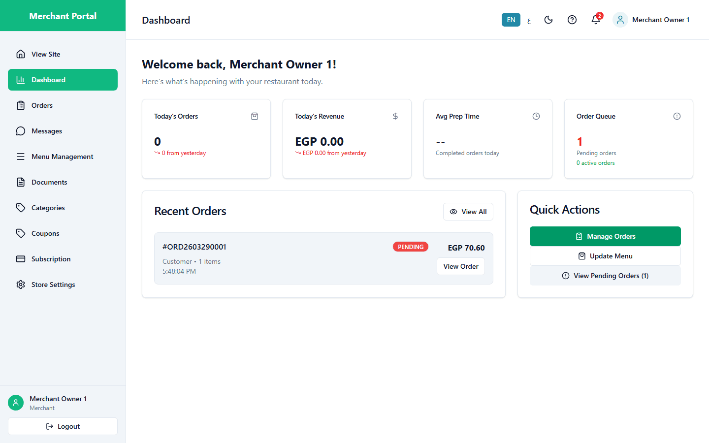Open notifications bell icon
Screen dimensions: 709x443
click(596, 20)
